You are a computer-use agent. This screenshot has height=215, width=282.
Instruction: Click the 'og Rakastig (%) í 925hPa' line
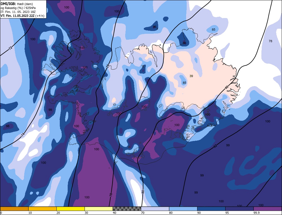(x=18, y=8)
